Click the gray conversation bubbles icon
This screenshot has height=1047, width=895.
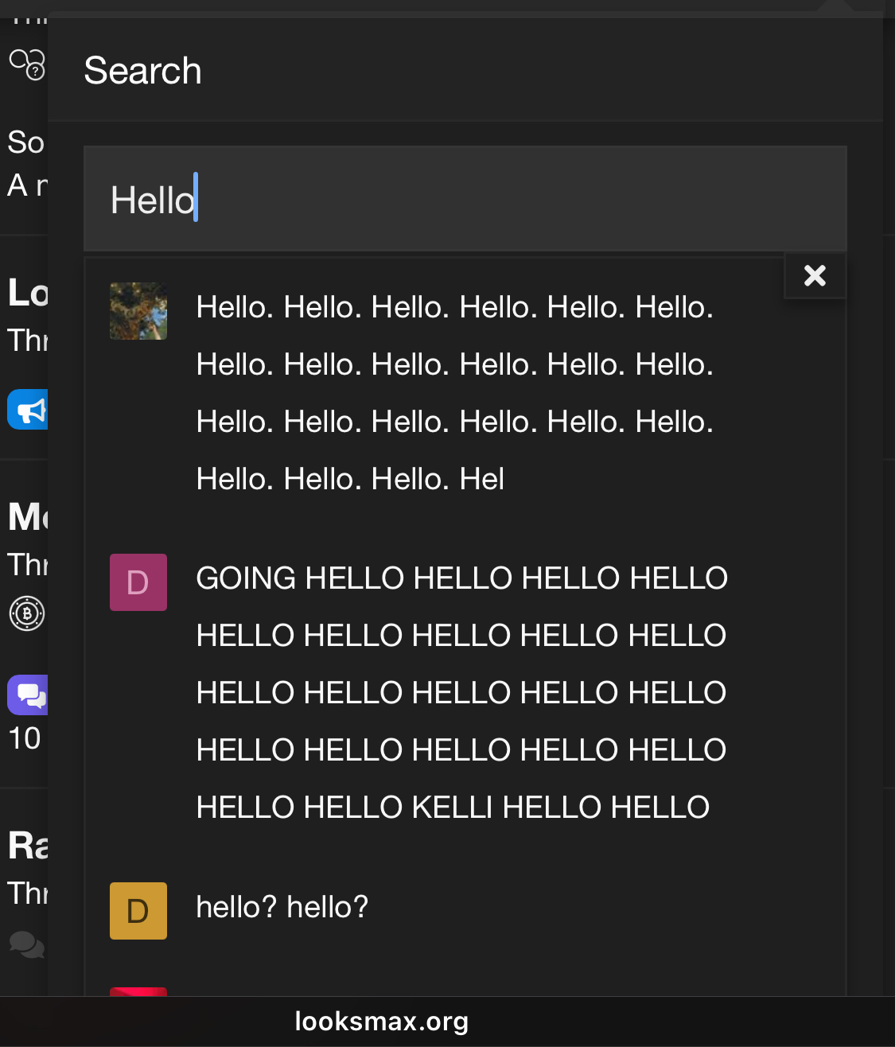point(27,944)
